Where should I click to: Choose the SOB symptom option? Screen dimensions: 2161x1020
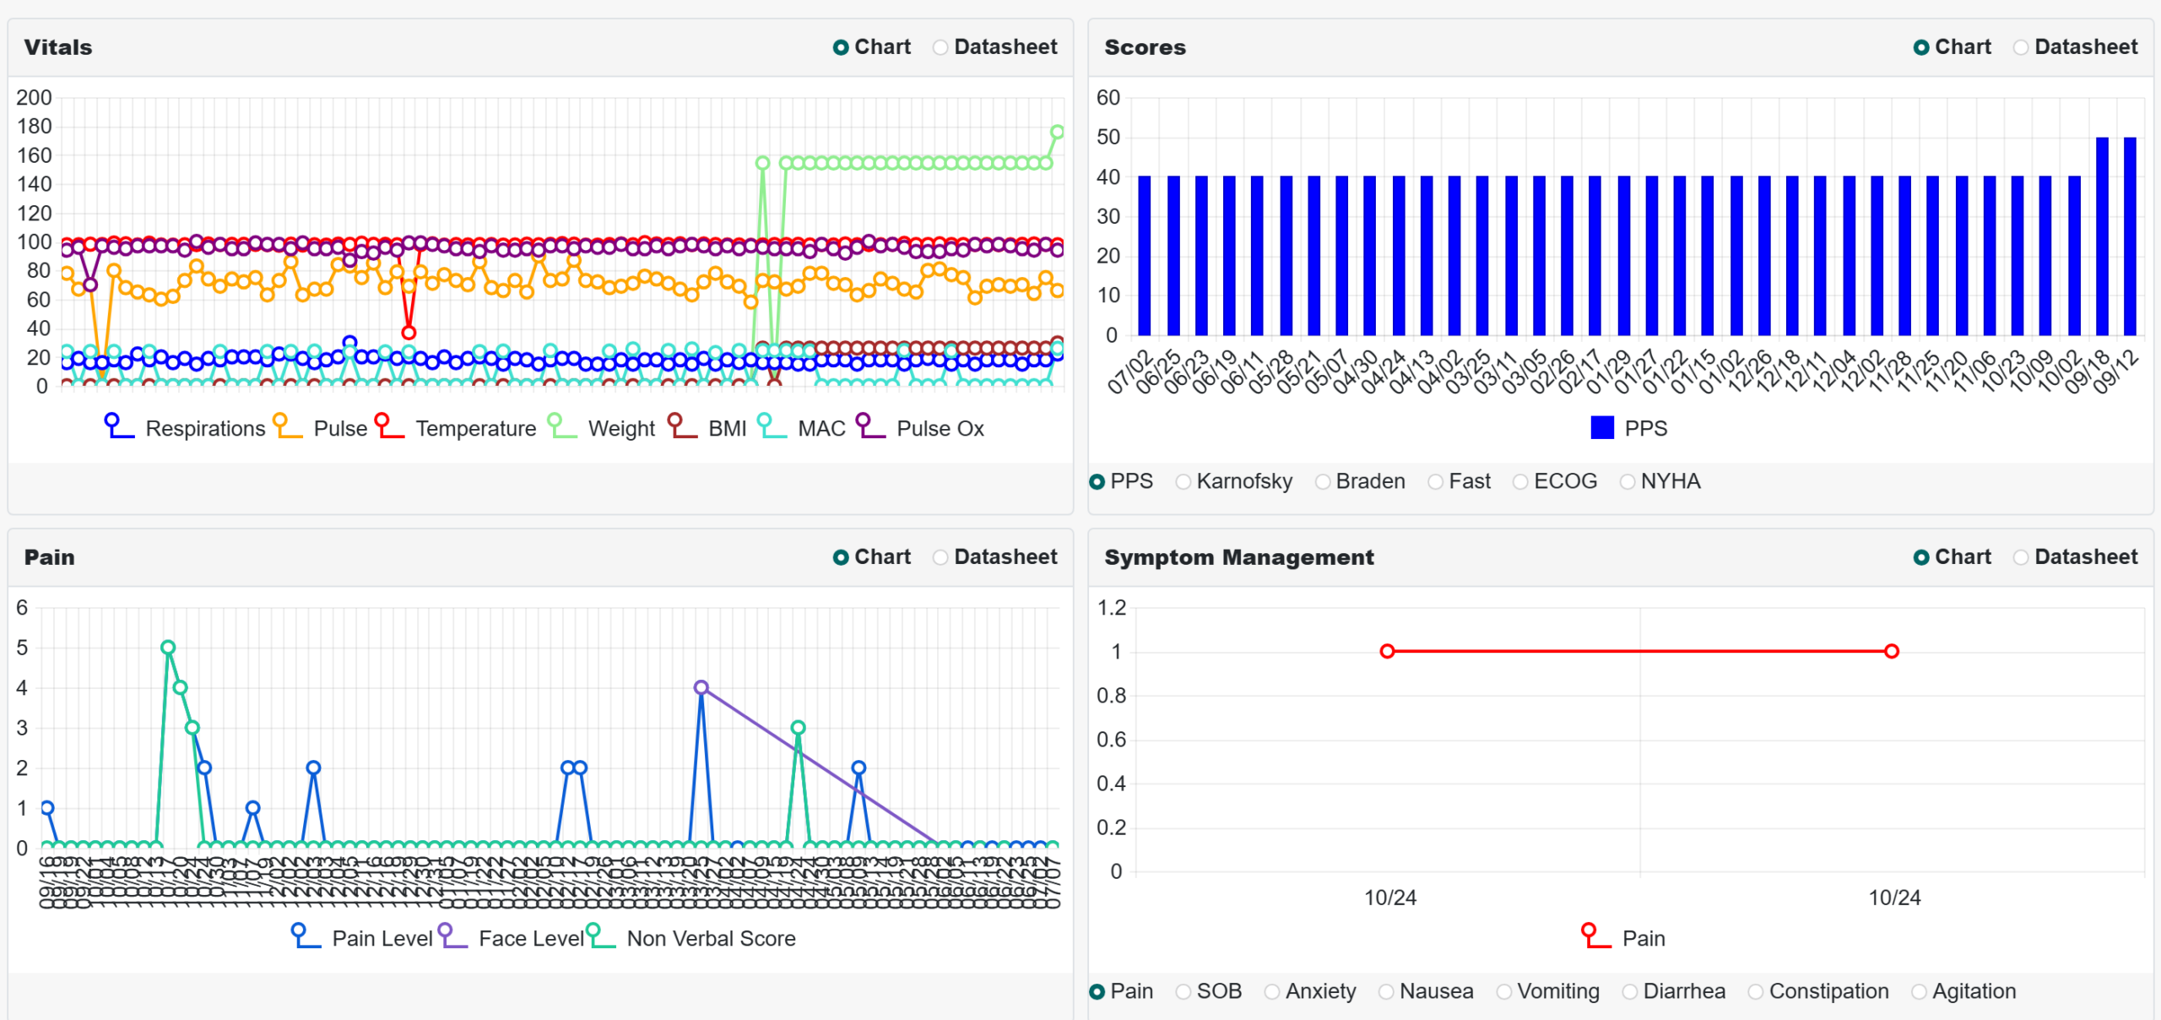(x=1209, y=991)
